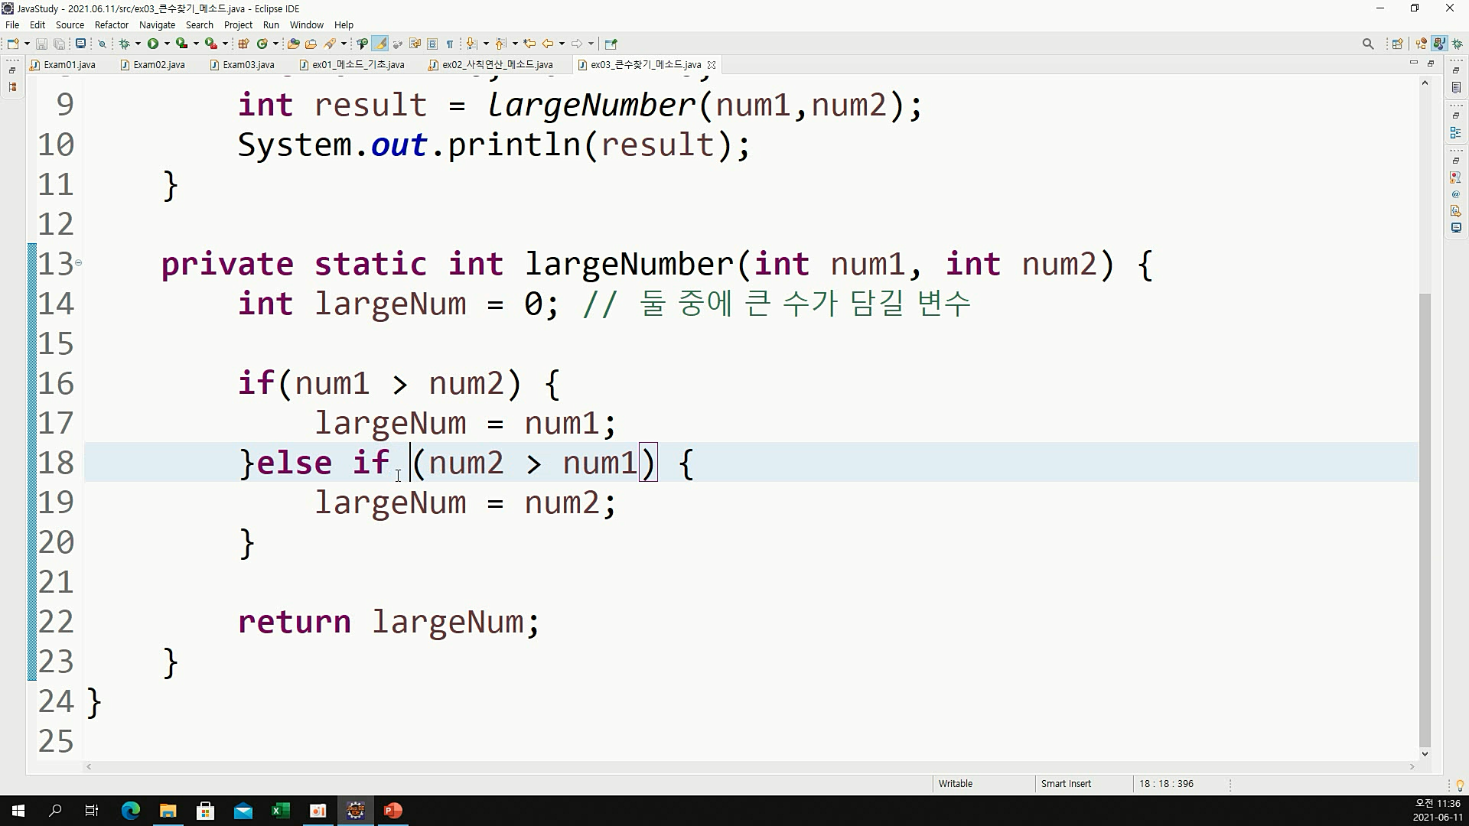Open the New file dropdown arrow
Image resolution: width=1469 pixels, height=826 pixels.
(27, 44)
